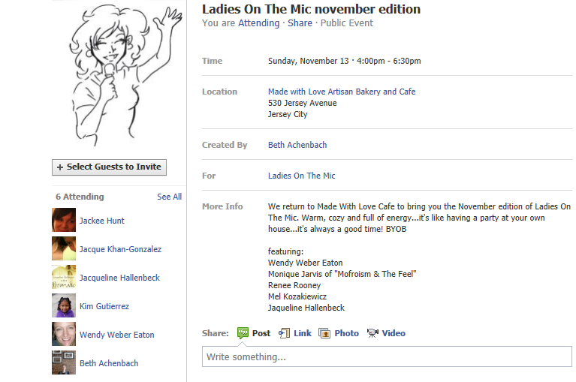
Task: Click the Select Guests to Invite button
Action: pyautogui.click(x=109, y=167)
